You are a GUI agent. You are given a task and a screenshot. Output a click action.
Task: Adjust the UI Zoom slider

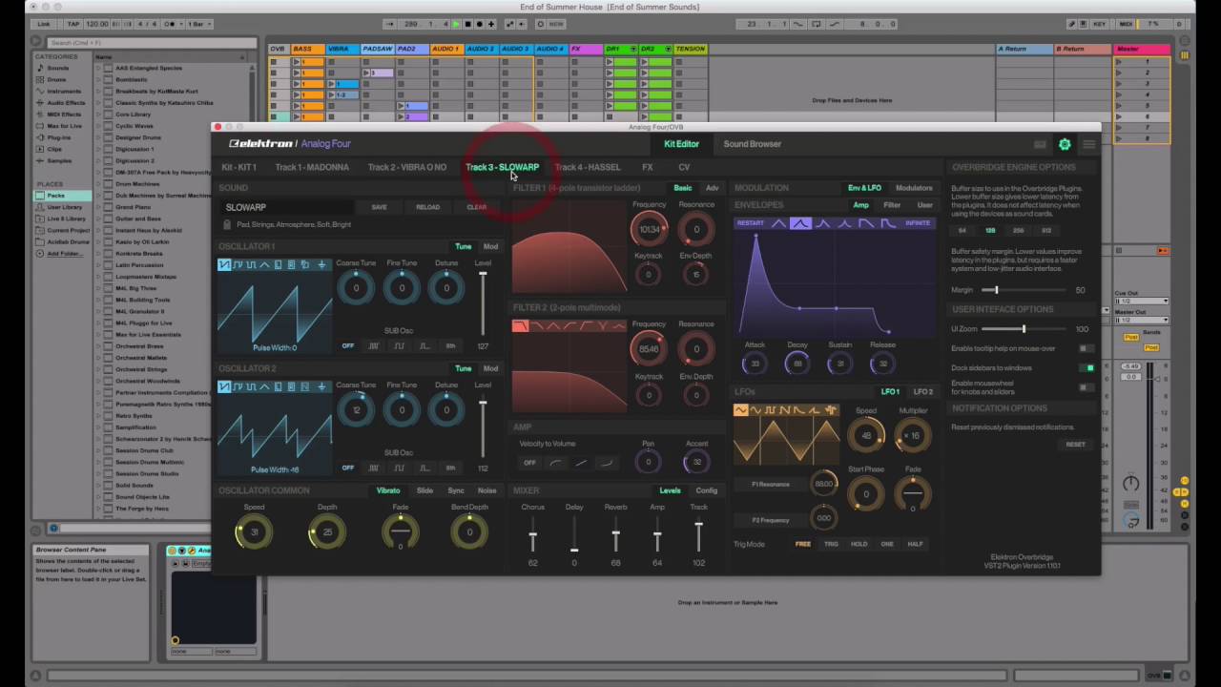(1024, 329)
